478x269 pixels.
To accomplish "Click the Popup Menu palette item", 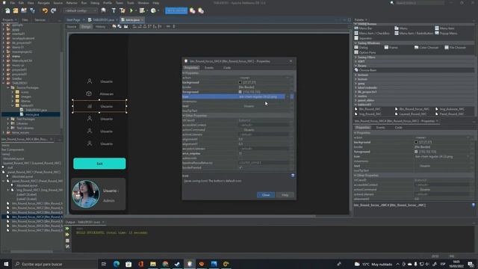I will point(446,33).
